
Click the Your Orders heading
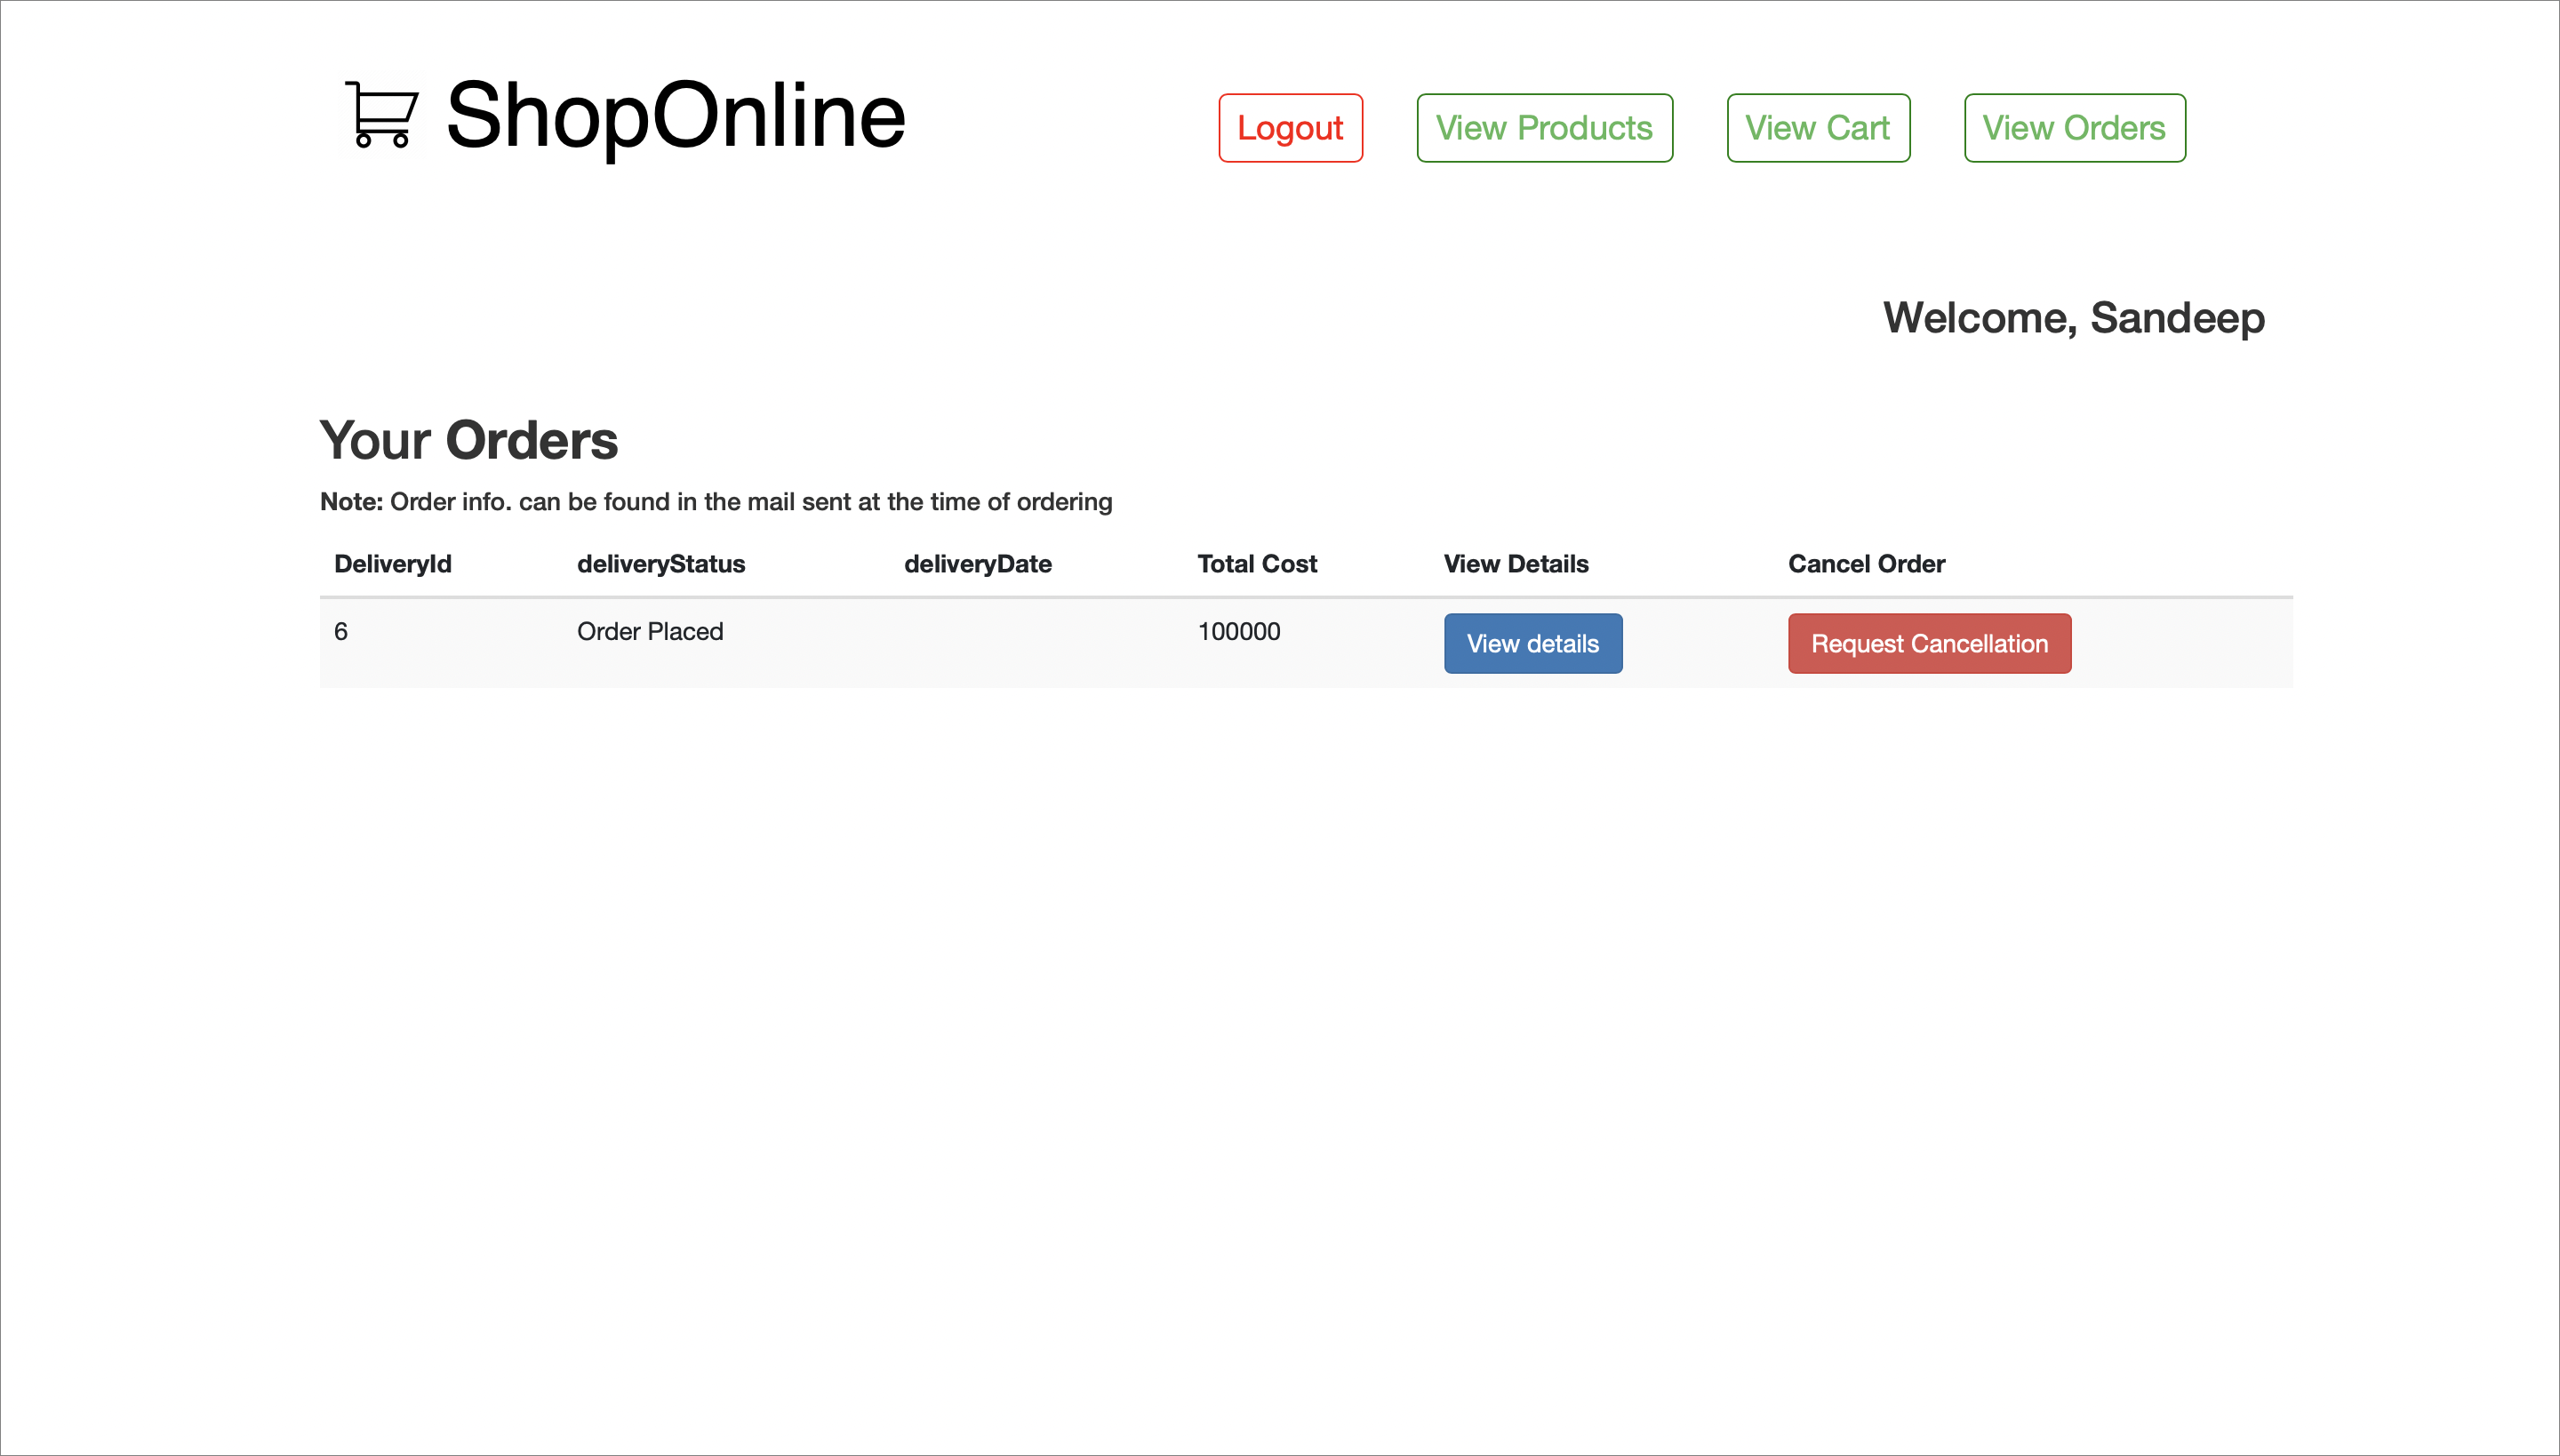468,440
